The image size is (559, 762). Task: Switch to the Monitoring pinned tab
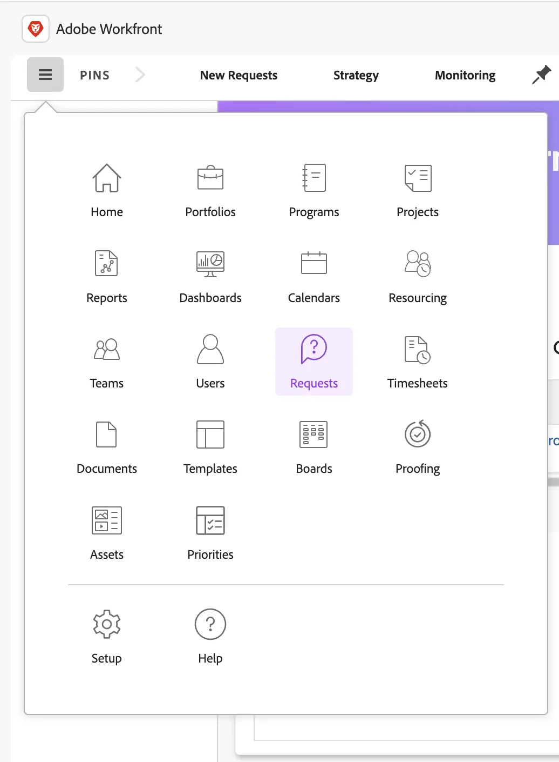click(x=465, y=75)
